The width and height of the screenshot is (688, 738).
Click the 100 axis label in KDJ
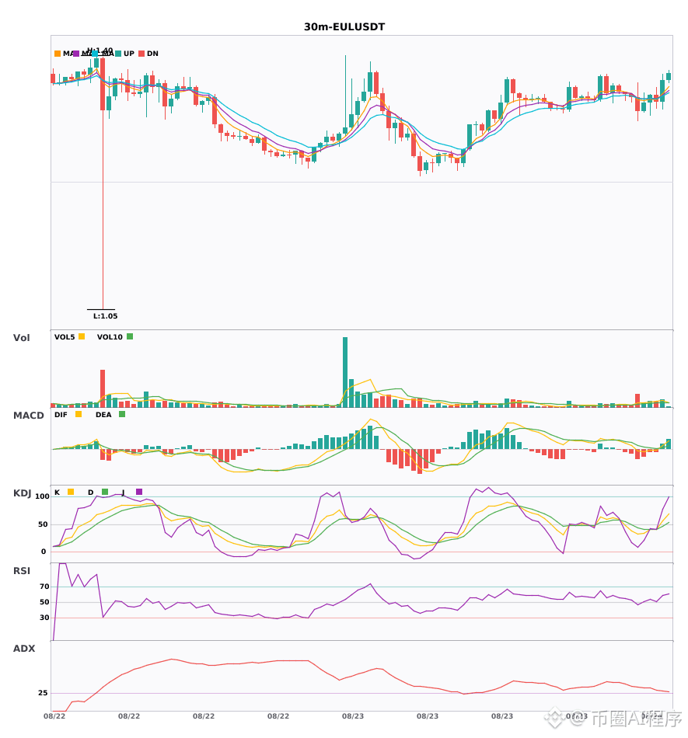click(42, 496)
